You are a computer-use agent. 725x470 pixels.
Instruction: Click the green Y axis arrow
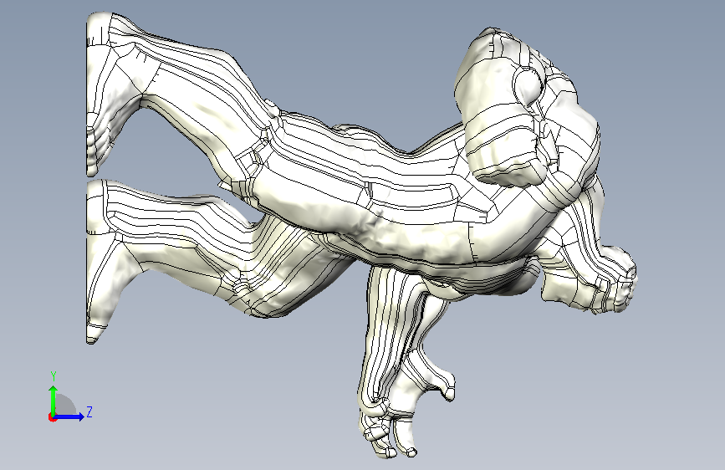[x=54, y=400]
